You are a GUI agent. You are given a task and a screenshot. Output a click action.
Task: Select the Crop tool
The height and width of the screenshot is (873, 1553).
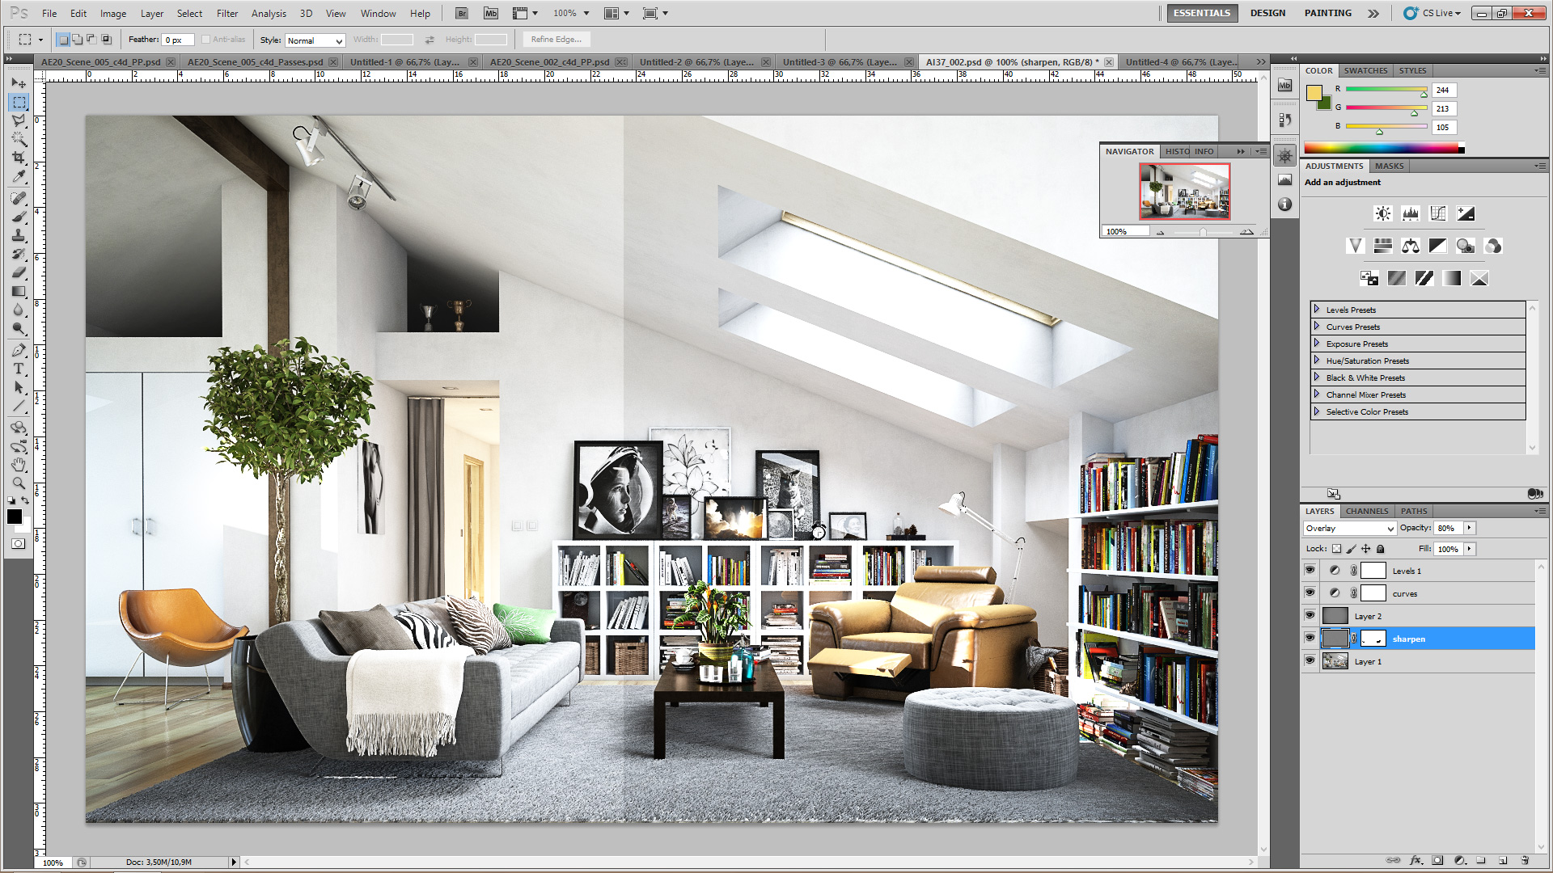[19, 158]
